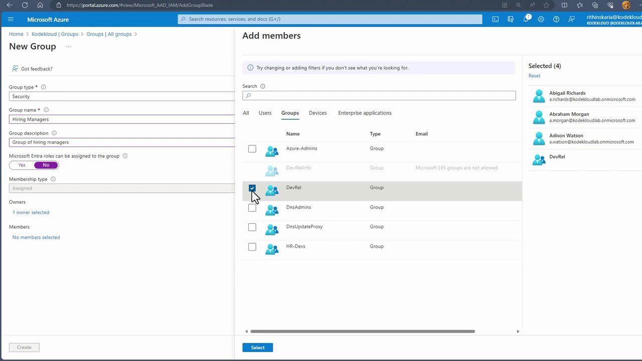Click the browser refresh icon
Screen dimensions: 642x361
coord(25,5)
